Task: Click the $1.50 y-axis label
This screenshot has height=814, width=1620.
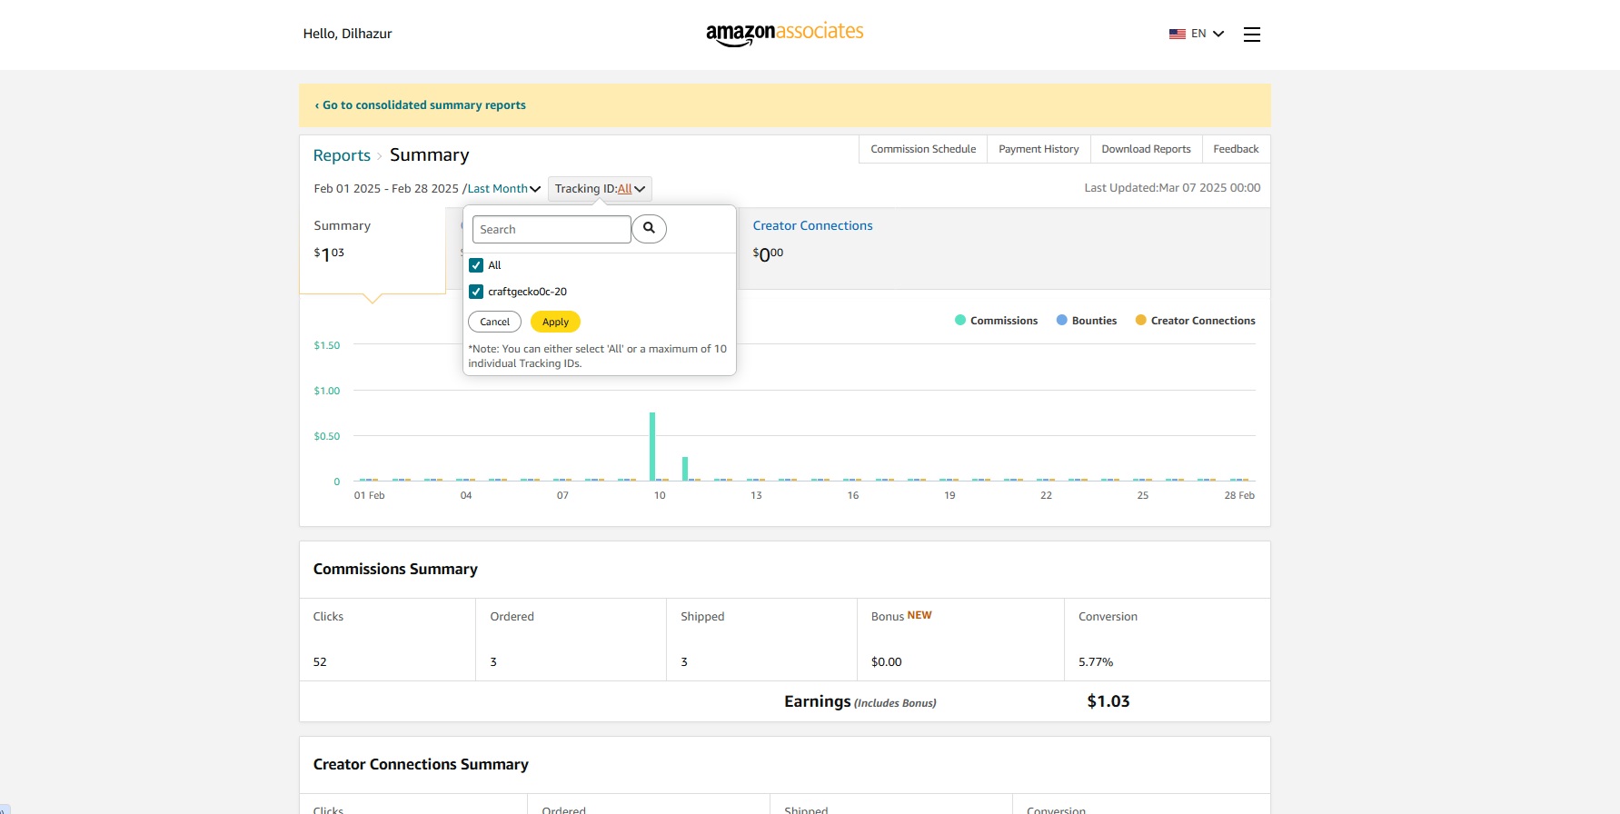Action: (327, 345)
